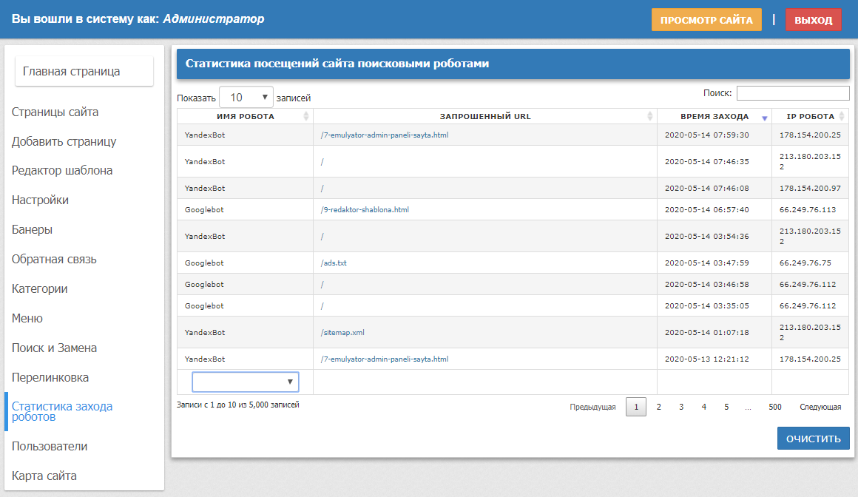Click ИМЯ РОБОТА column header
The width and height of the screenshot is (858, 497).
click(x=245, y=116)
